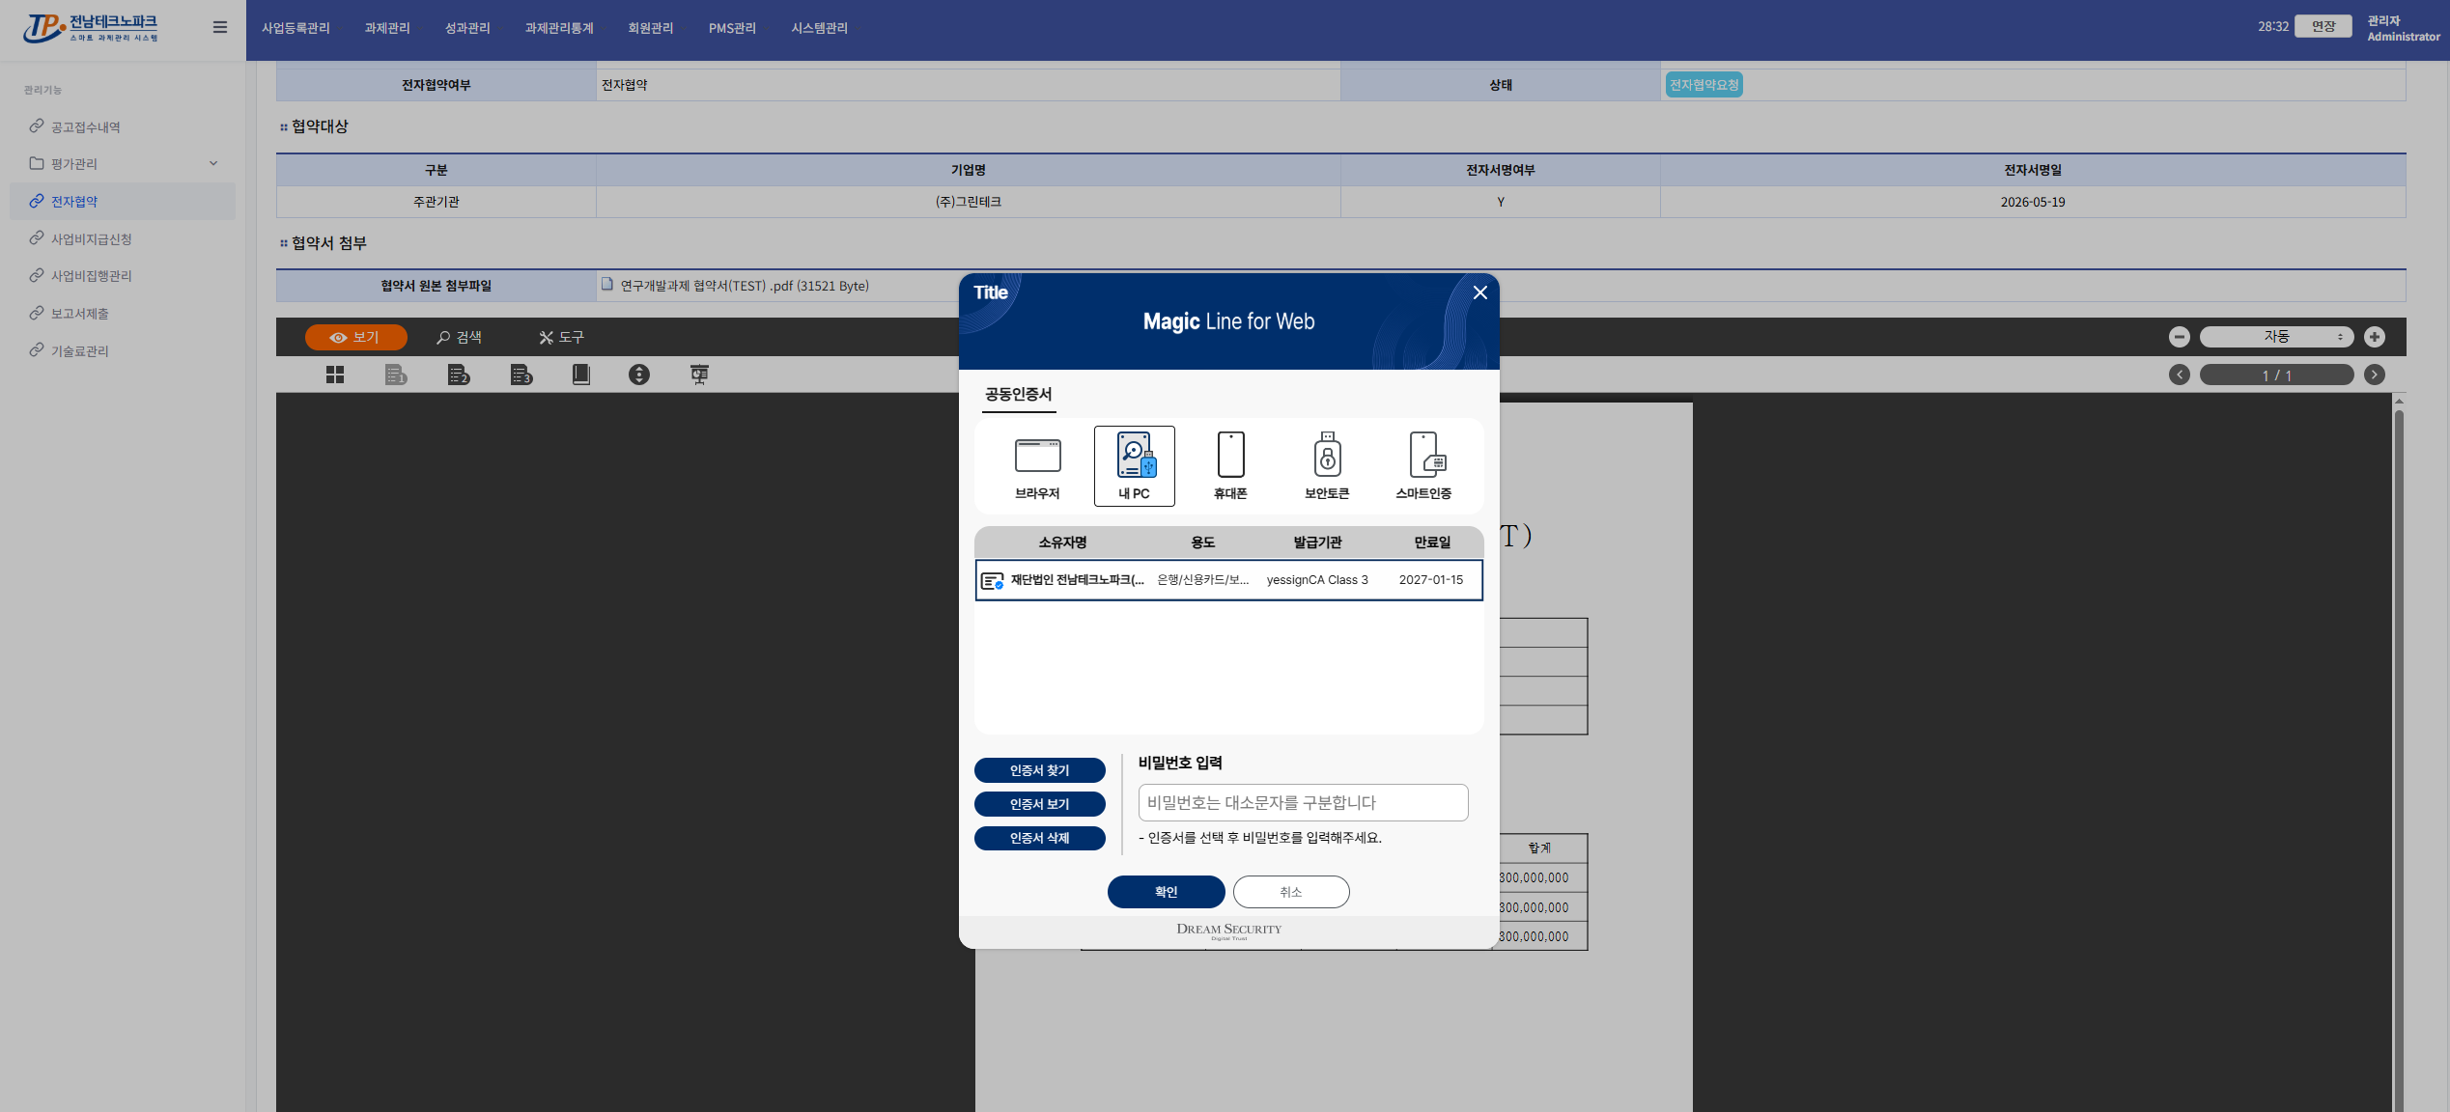Viewport: 2450px width, 1112px height.
Task: Click the page number 1 / 1 field
Action: click(2276, 375)
